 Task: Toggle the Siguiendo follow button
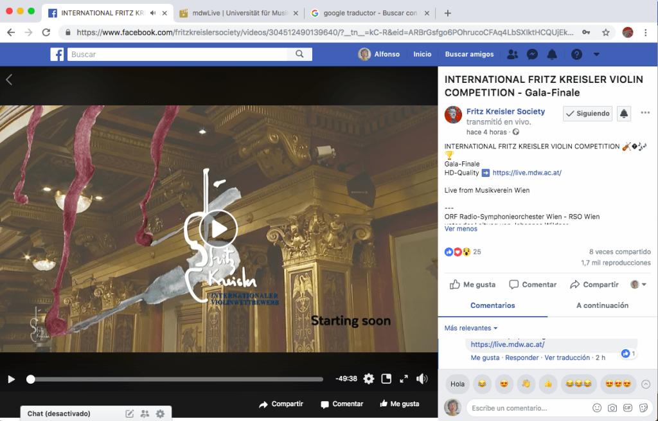[587, 114]
